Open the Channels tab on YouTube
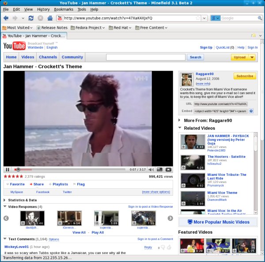265x262 pixels. (48, 57)
